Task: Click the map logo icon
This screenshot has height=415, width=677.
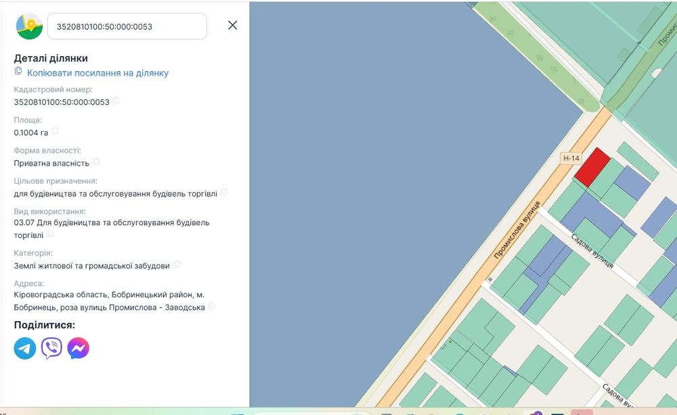Action: pyautogui.click(x=29, y=26)
